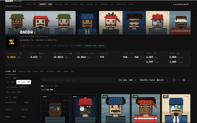Open listing card #0933 with red cap

(85, 109)
